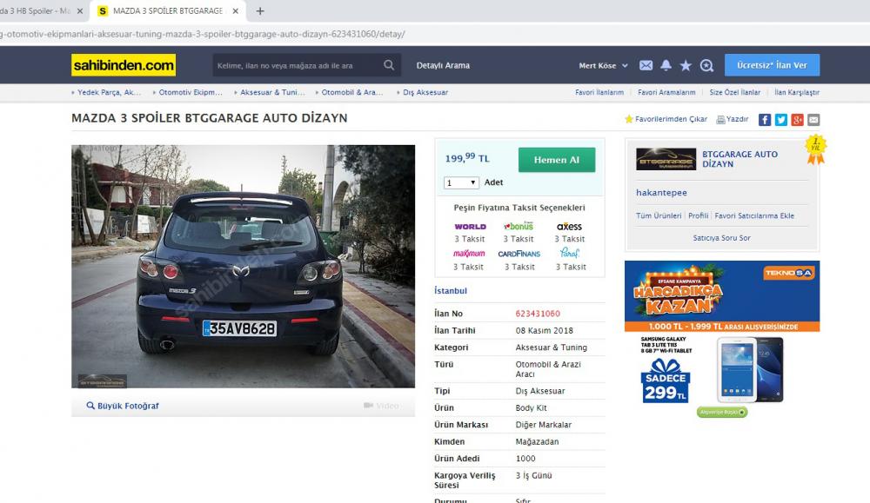Click the İstanbul location link
Image resolution: width=870 pixels, height=503 pixels.
(451, 290)
